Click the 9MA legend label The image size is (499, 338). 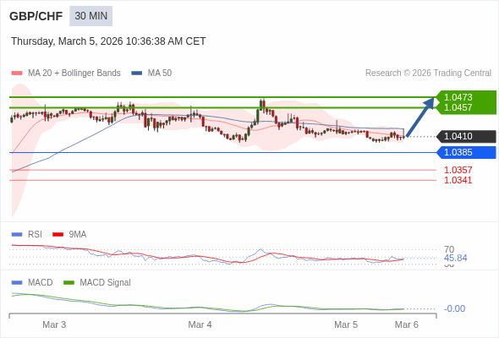(78, 235)
